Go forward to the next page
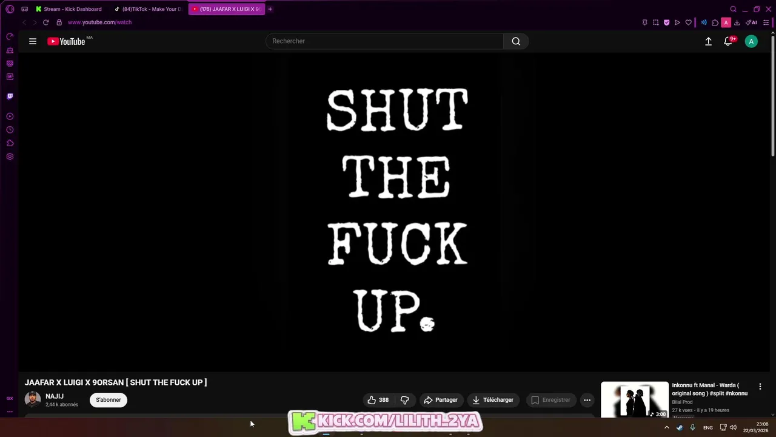 pos(35,22)
